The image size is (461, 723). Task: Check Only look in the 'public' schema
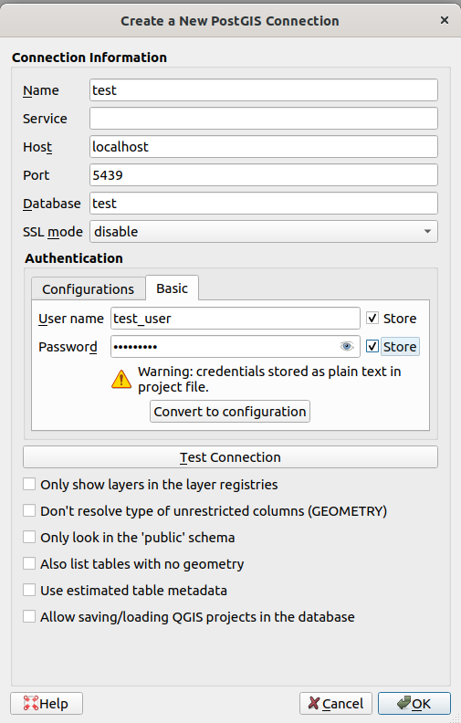(x=29, y=537)
